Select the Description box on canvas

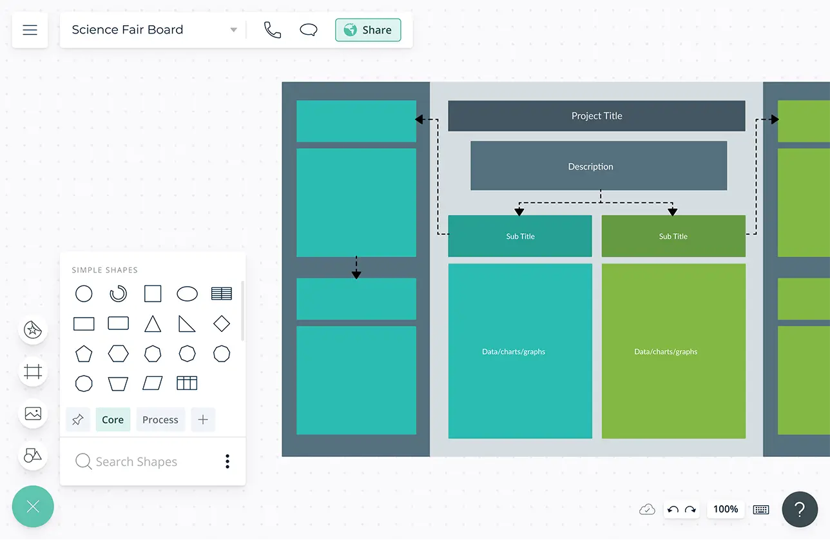click(x=599, y=166)
